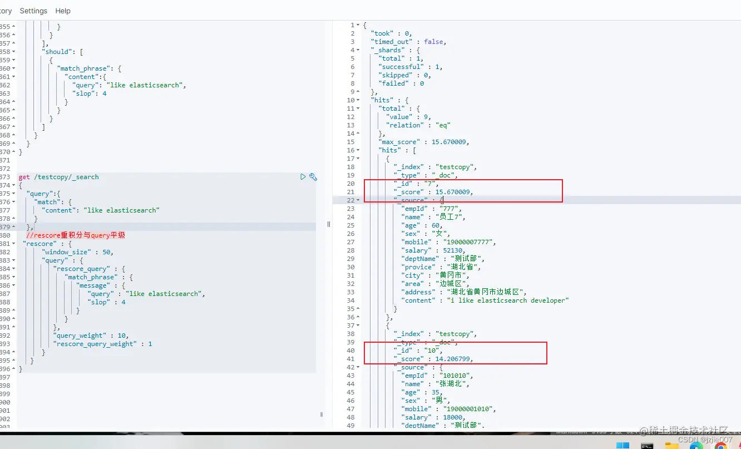741x449 pixels.
Task: Click line number 34 in response gutter
Action: [350, 300]
